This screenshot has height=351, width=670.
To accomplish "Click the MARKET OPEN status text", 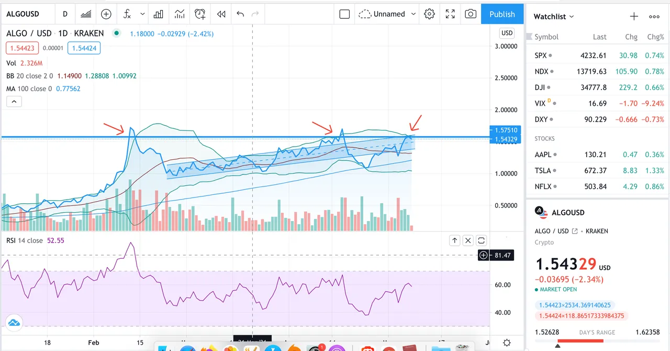I will tap(558, 290).
